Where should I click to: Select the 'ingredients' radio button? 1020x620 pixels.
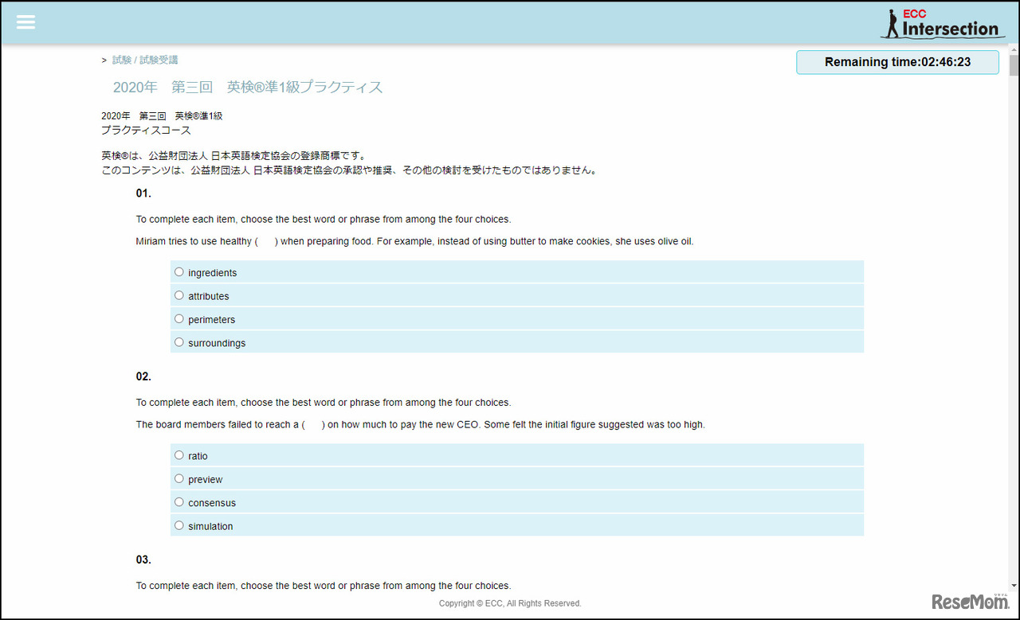click(x=179, y=272)
